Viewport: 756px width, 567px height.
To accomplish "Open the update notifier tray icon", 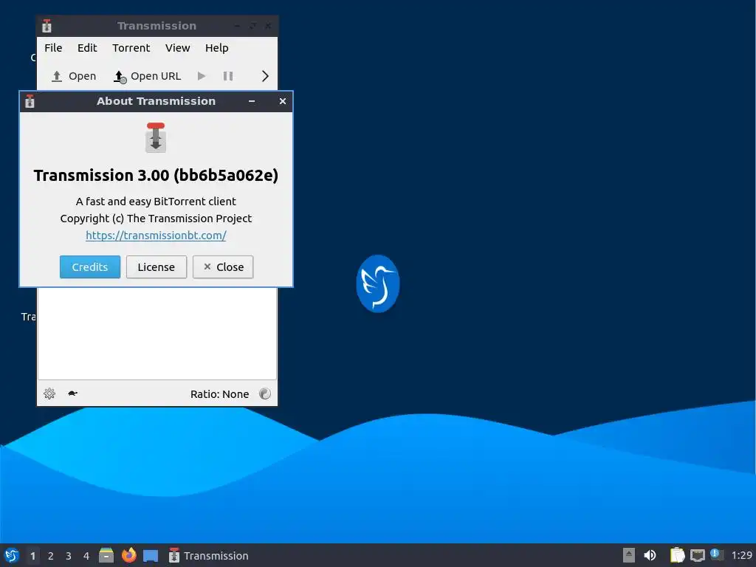I will (x=717, y=555).
